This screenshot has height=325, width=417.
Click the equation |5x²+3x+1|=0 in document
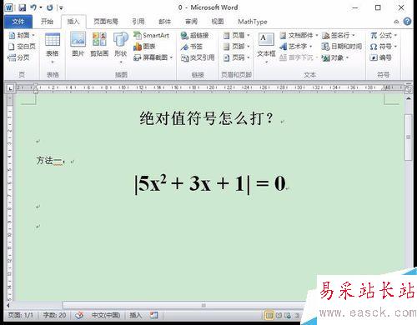[210, 183]
